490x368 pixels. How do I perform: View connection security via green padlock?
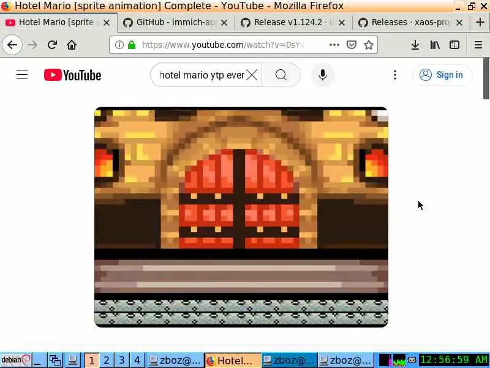pos(132,45)
